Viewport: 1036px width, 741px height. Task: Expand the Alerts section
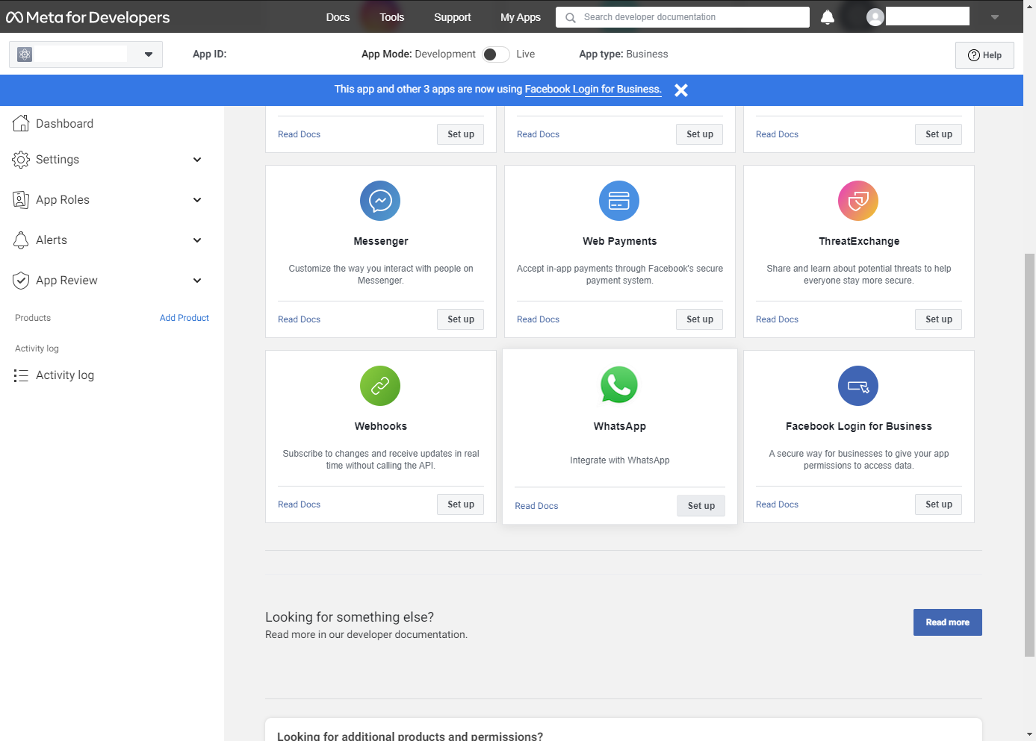pos(197,240)
